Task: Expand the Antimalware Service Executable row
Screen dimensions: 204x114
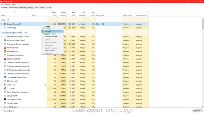Action: point(2,44)
